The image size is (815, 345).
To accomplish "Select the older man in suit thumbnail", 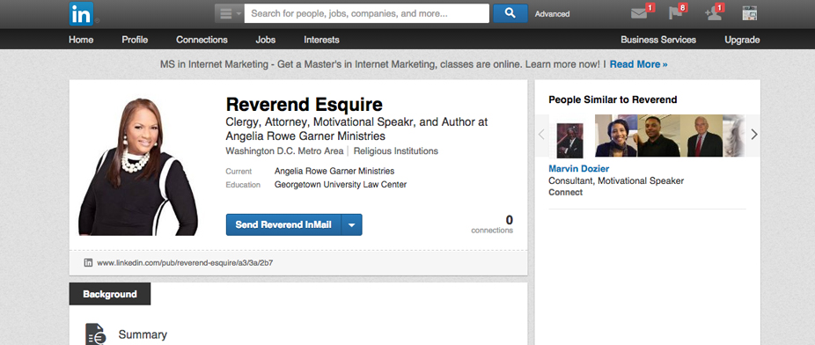I will (x=701, y=136).
